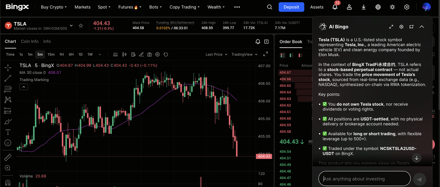Click the candlestick chart style icon

pos(124,55)
